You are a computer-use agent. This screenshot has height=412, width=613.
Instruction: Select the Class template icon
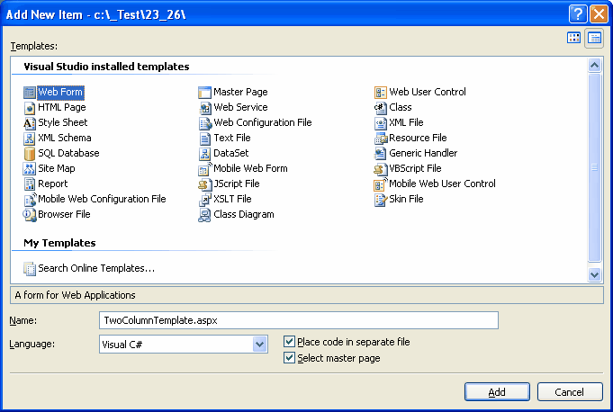tap(381, 107)
